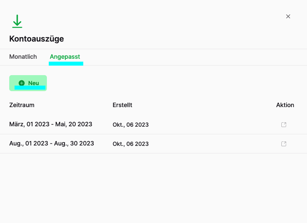
Task: Click the plus icon in Neu button
Action: [x=22, y=83]
